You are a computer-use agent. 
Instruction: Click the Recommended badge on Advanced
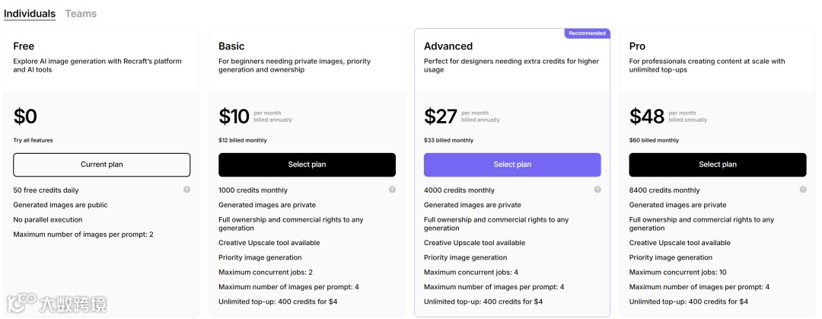(587, 33)
